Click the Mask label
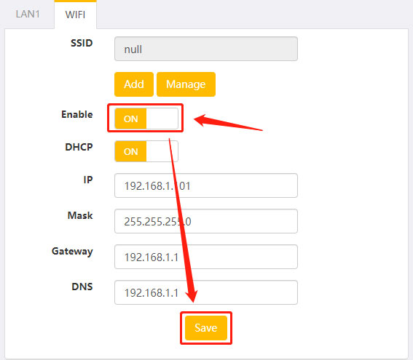 point(80,215)
